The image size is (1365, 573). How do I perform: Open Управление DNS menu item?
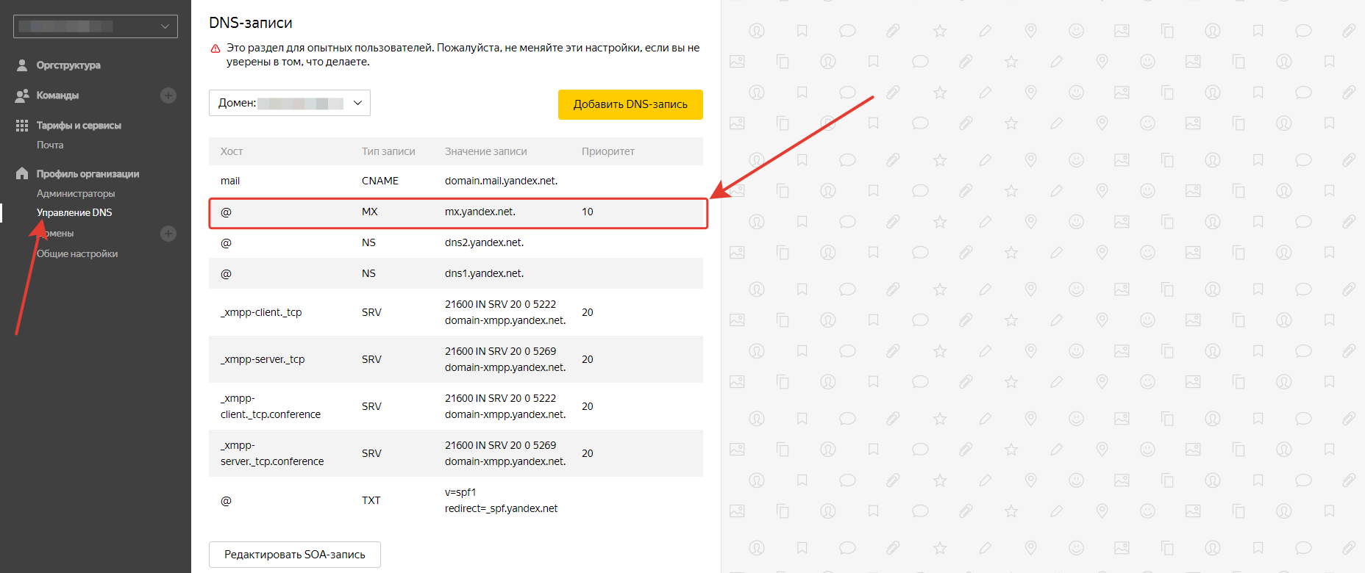74,212
